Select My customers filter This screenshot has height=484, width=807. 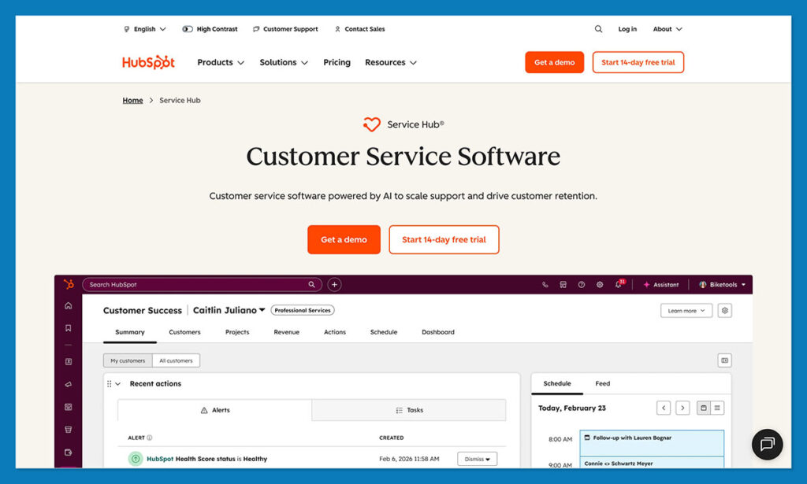128,360
